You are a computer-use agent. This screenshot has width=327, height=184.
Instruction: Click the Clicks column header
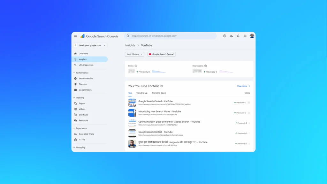247,93
